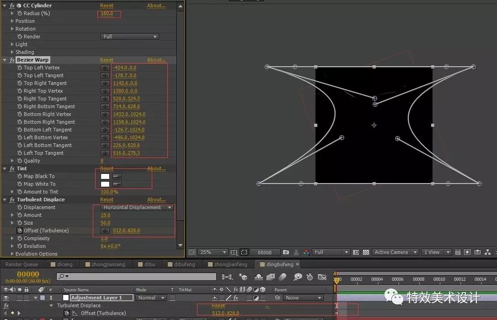Toggle the adjustment layer switch for Adjustment Layer 1
This screenshot has width=497, height=320.
(x=256, y=298)
